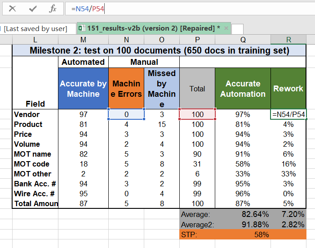Select the Product row label
The width and height of the screenshot is (315, 248).
pos(35,124)
